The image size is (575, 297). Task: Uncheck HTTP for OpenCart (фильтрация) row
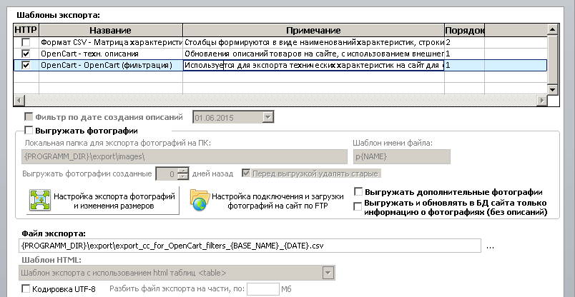point(26,66)
